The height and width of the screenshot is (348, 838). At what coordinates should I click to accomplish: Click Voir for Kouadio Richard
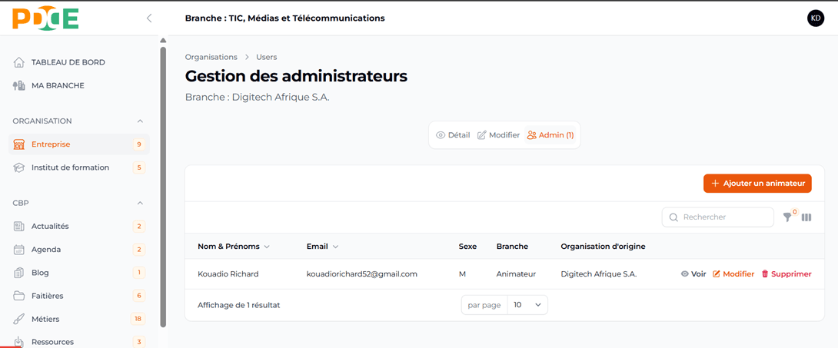pos(693,273)
